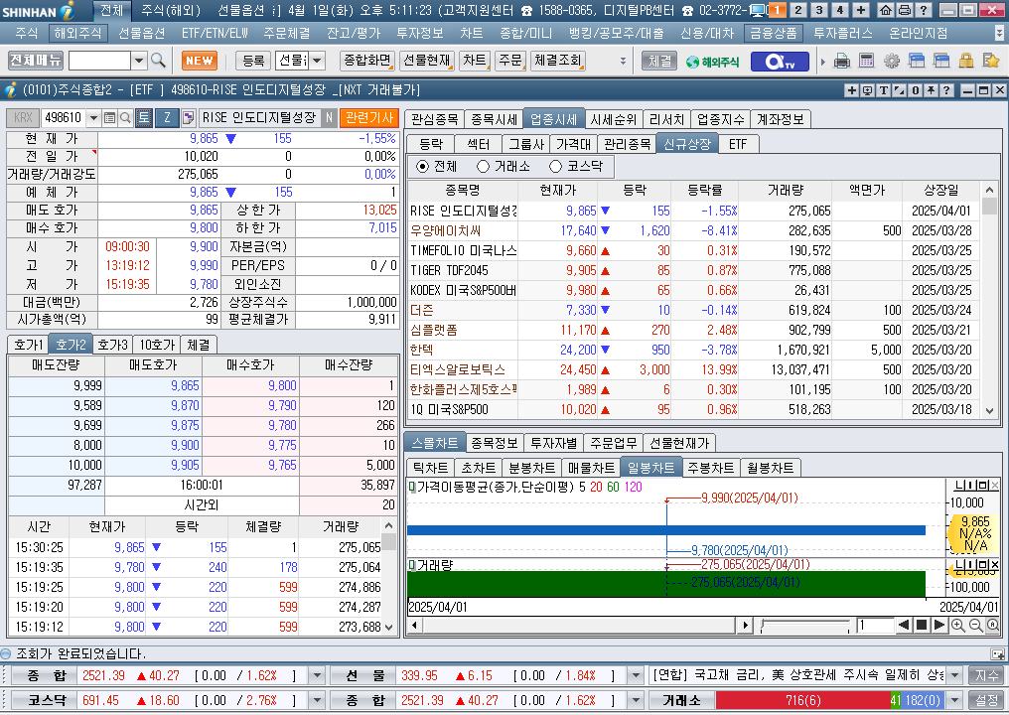
Task: Open stock code 498610 dropdown arrow
Action: pos(93,118)
